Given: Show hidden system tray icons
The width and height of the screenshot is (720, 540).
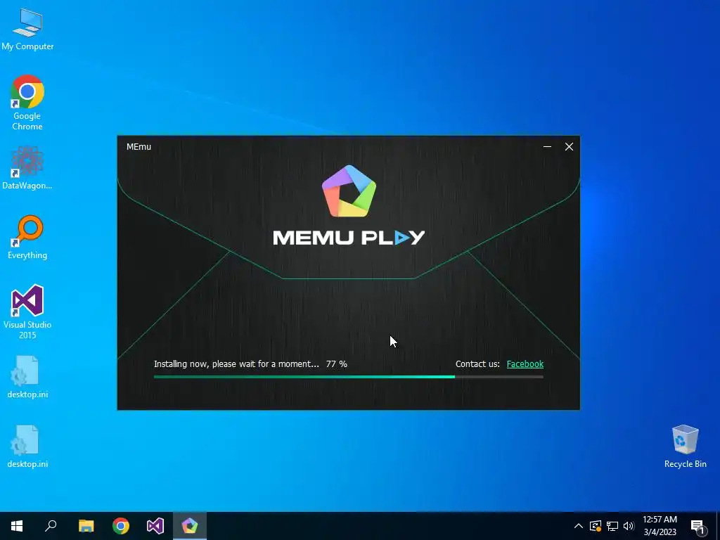Looking at the screenshot, I should pyautogui.click(x=579, y=526).
